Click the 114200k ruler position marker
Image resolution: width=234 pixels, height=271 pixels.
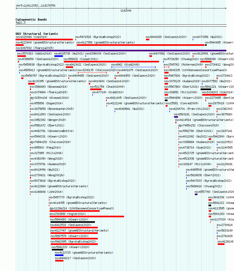(126, 11)
